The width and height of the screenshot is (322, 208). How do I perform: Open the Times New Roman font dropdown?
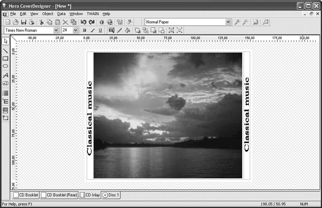coord(56,30)
